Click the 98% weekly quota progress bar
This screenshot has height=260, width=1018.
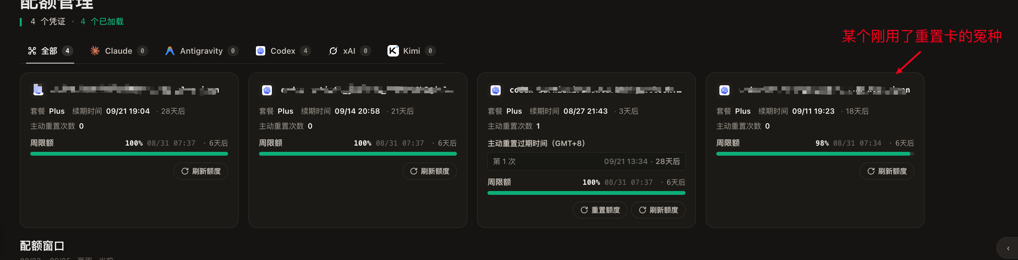click(815, 154)
